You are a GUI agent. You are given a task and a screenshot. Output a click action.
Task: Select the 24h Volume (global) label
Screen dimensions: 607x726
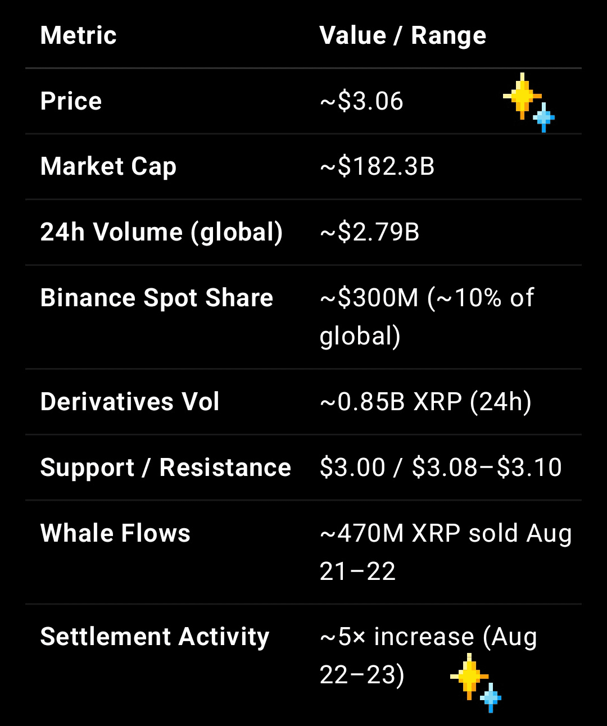[162, 232]
